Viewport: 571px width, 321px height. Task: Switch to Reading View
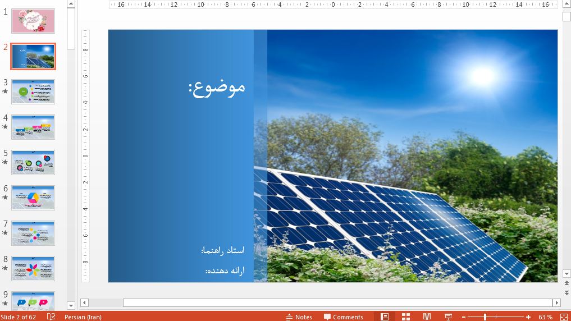coord(427,317)
